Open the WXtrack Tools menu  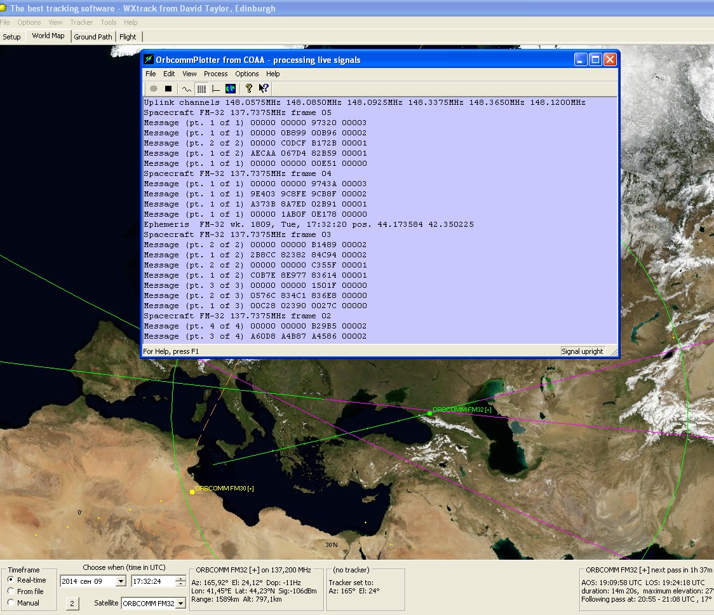(109, 22)
